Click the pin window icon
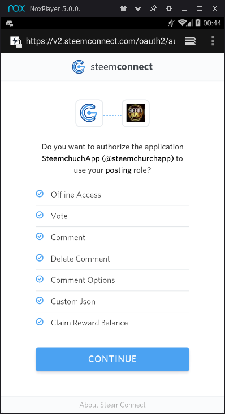This screenshot has height=420, width=225. coord(153,8)
